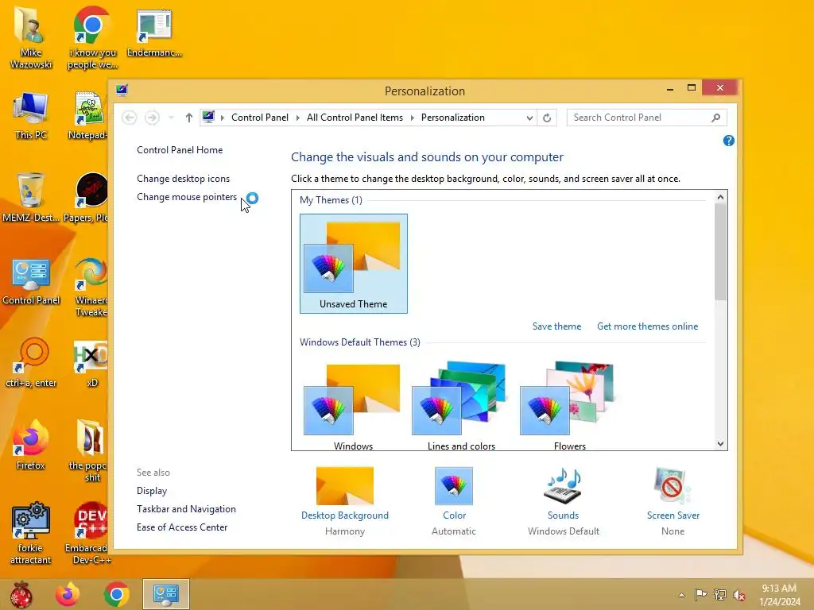Expand the address bar history dropdown
Image resolution: width=814 pixels, height=610 pixels.
pos(529,118)
